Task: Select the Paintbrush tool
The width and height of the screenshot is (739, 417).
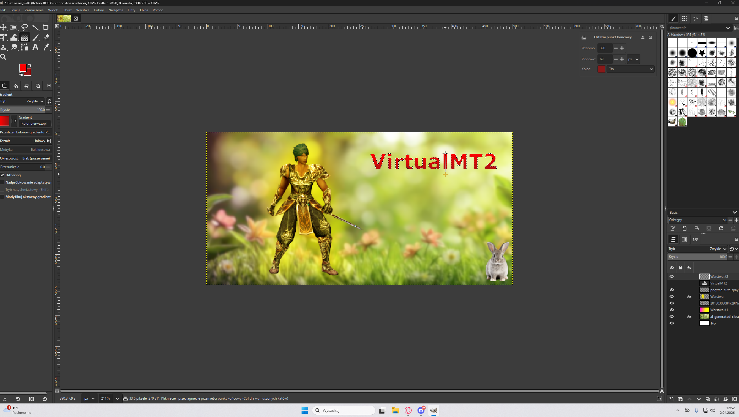Action: [x=35, y=37]
